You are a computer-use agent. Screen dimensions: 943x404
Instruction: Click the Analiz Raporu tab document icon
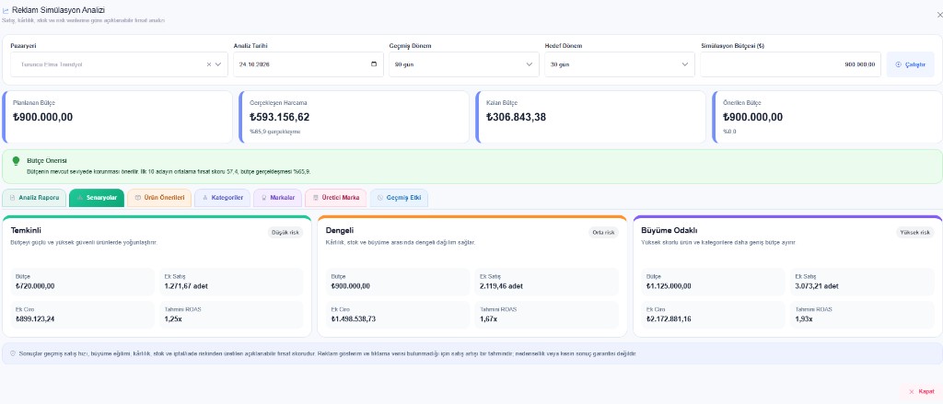[12, 198]
